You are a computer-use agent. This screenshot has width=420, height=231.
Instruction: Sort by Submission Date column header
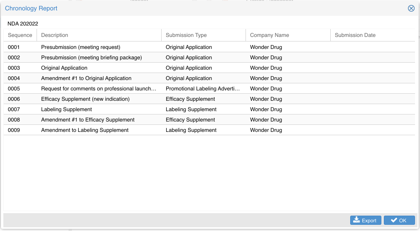pos(355,35)
